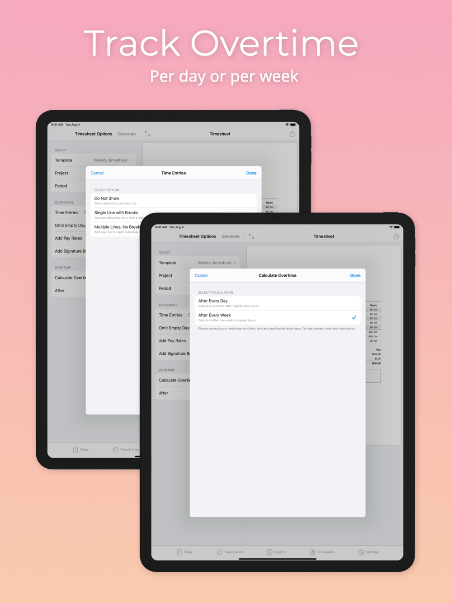
Task: Open Template row on back iPad
Action: tap(94, 160)
